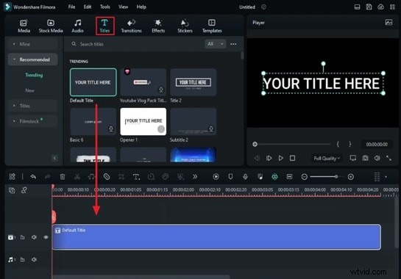
Task: Click the timeline layout grid icon
Action: tap(12, 177)
